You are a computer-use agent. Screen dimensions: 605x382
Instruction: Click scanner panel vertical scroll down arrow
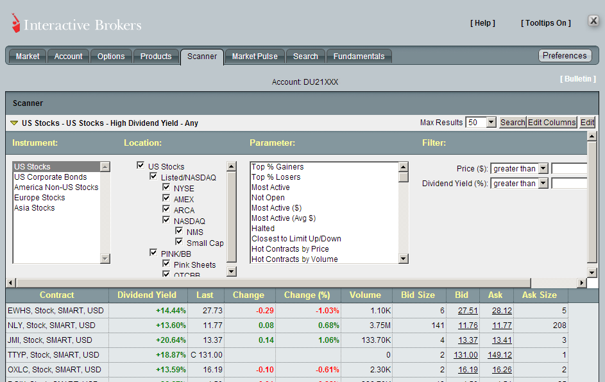point(592,272)
